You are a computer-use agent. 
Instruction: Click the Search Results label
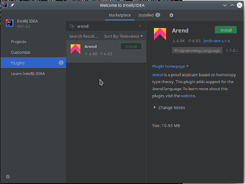click(x=84, y=36)
